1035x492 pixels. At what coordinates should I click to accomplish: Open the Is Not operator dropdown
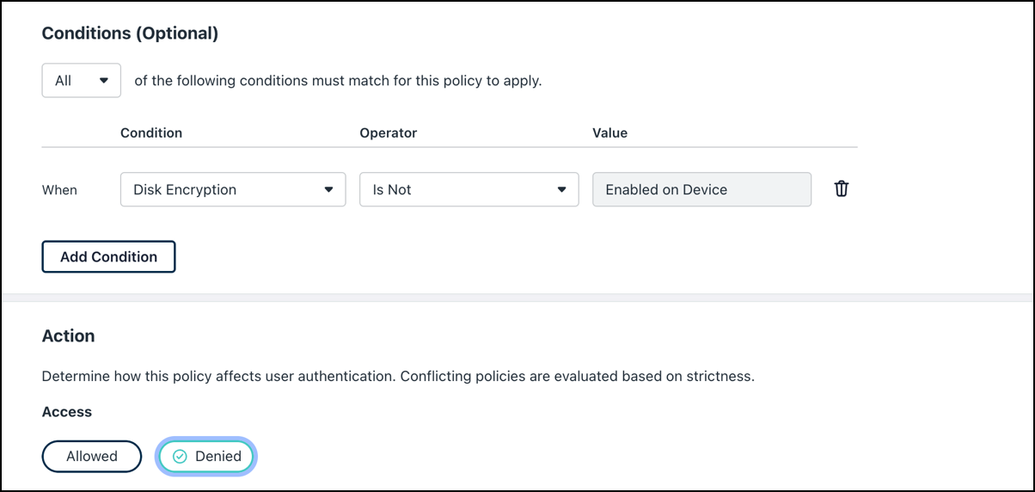[468, 190]
